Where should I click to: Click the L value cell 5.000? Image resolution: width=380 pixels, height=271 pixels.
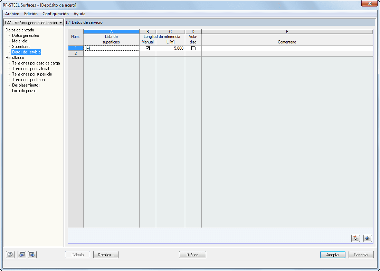tap(170, 48)
